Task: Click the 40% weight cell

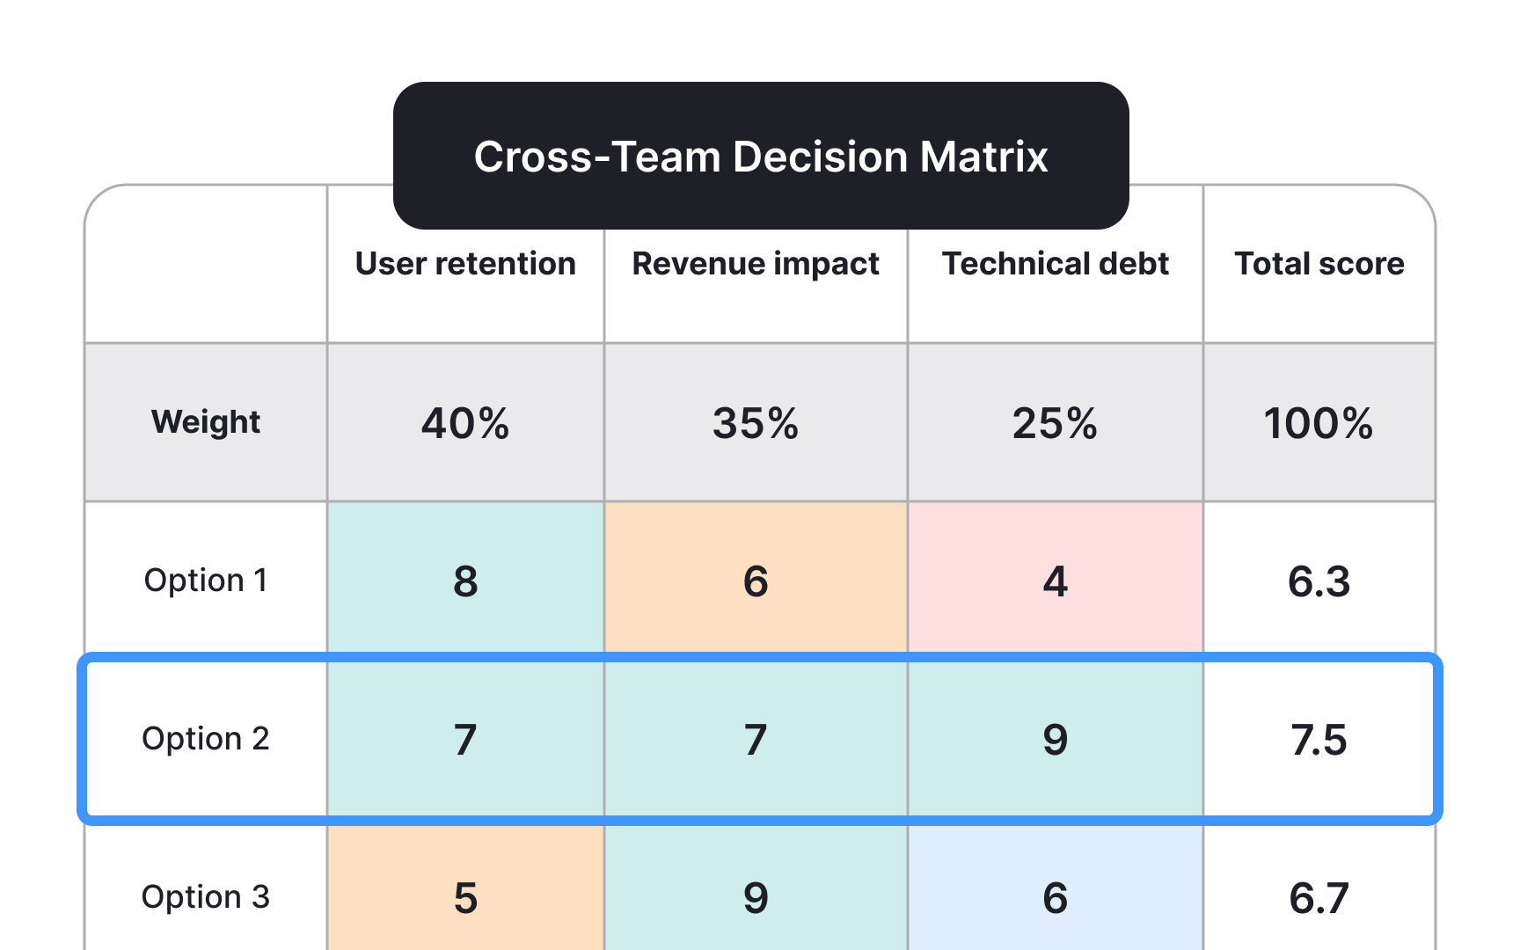Action: [465, 423]
